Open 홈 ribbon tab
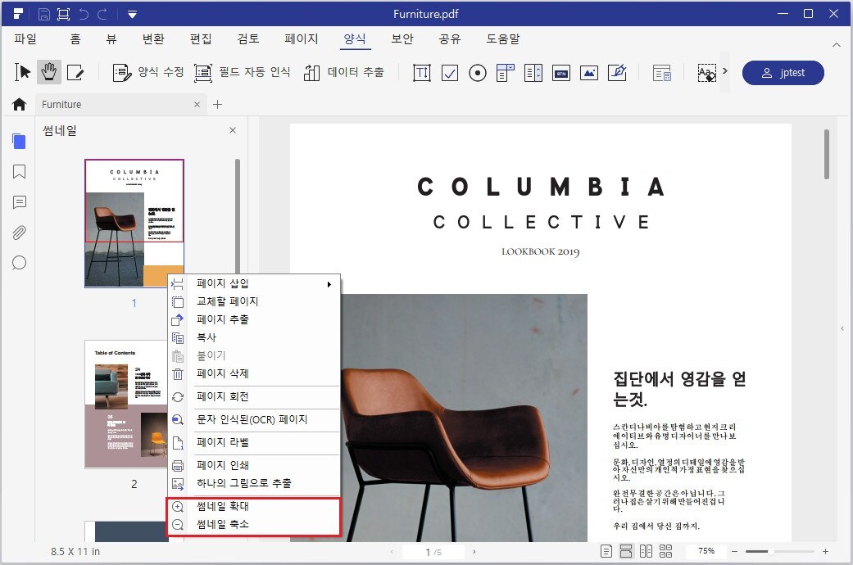 pyautogui.click(x=75, y=39)
